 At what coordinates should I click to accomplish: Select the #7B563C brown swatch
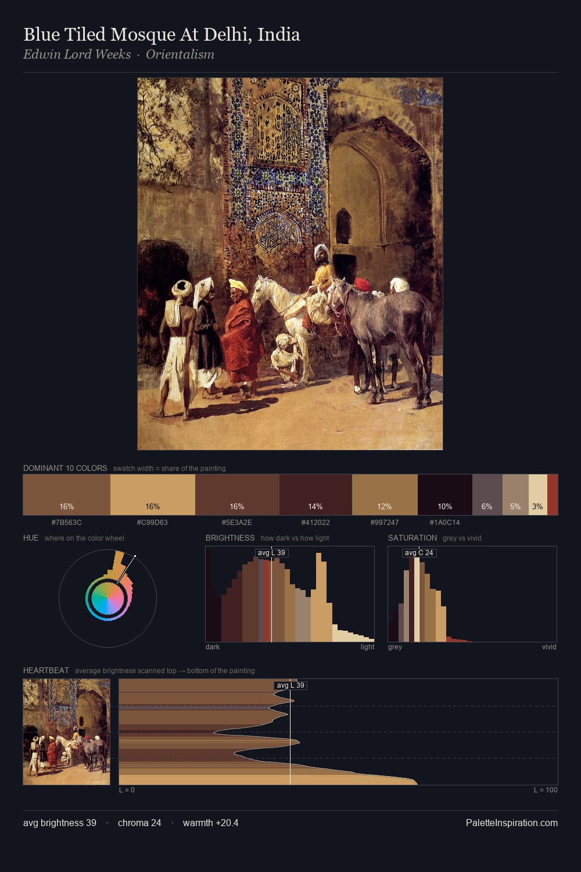tap(67, 495)
